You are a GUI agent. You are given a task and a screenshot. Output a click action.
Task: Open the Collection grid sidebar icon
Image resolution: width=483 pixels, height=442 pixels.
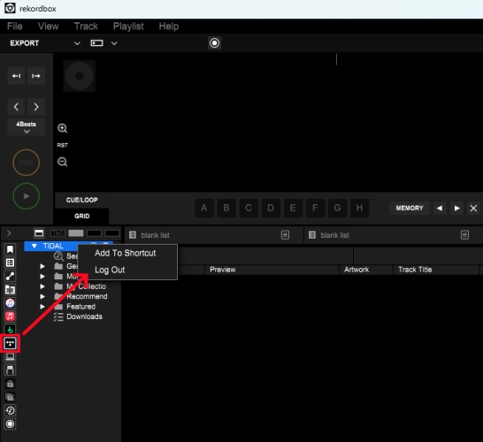[x=10, y=263]
